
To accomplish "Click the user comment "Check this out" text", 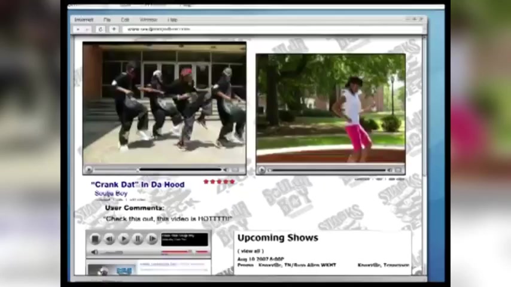I will 168,219.
